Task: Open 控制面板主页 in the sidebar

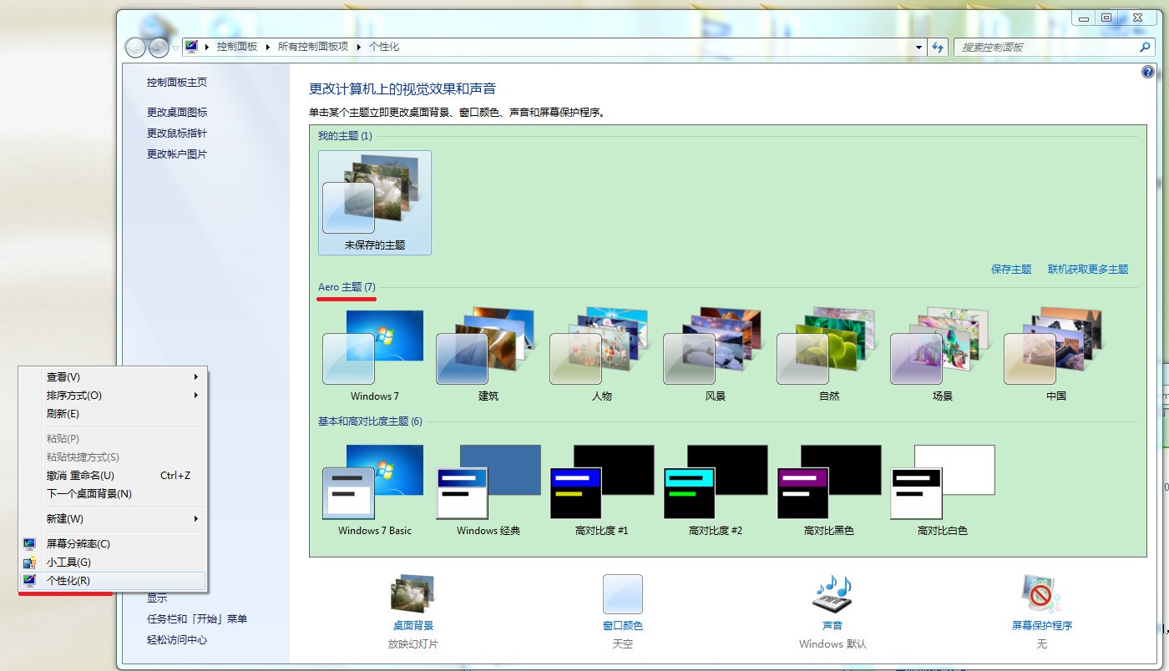Action: point(177,83)
